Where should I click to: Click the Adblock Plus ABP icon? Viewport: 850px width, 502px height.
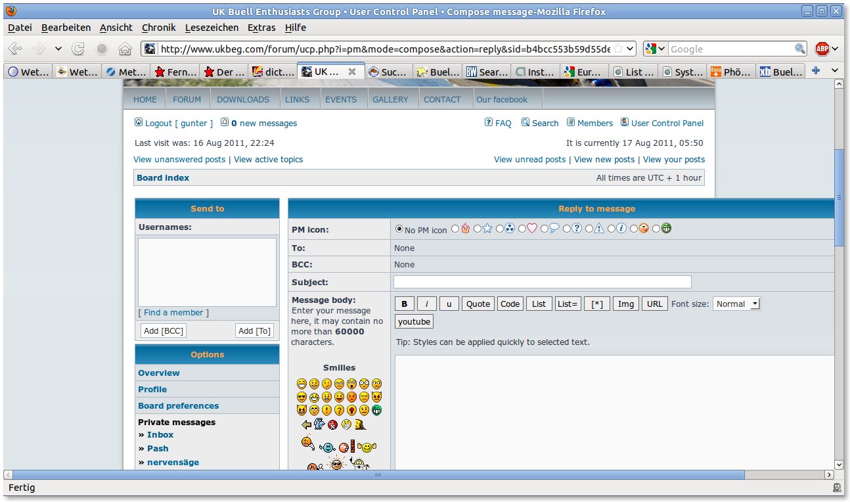[822, 49]
